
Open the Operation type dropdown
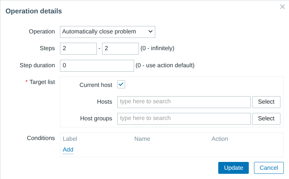[107, 32]
